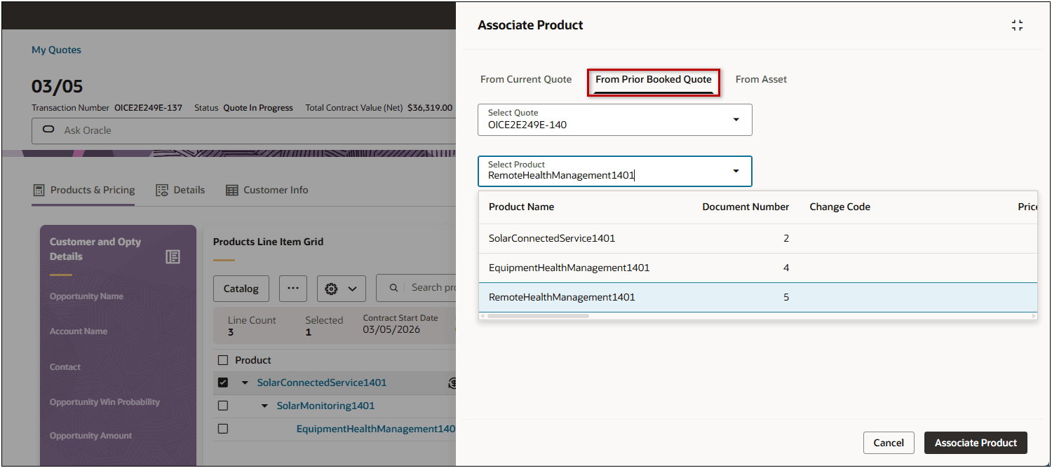Click the gear settings icon in grid toolbar

pos(332,289)
